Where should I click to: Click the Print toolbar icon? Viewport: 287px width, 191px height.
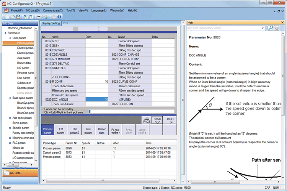pos(38,17)
